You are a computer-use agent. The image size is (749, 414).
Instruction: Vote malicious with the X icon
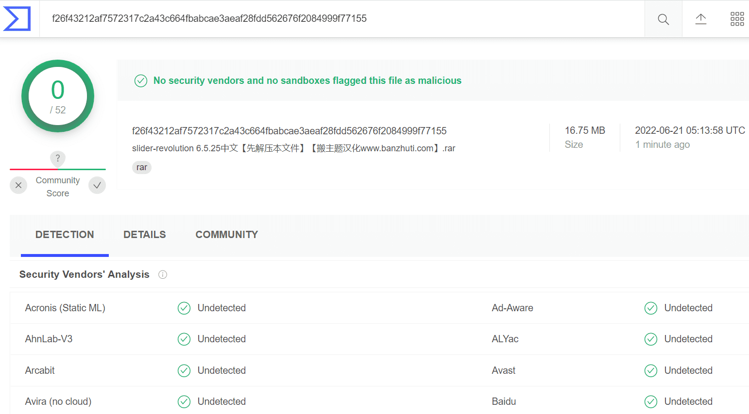point(18,185)
